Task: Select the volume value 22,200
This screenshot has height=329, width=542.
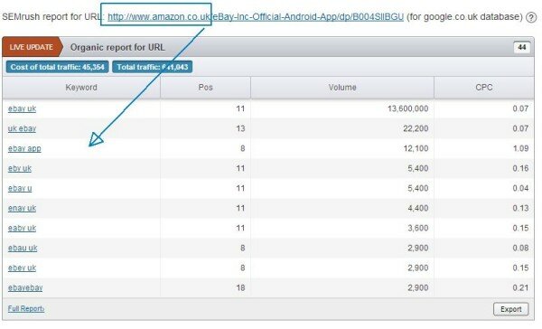Action: point(416,128)
